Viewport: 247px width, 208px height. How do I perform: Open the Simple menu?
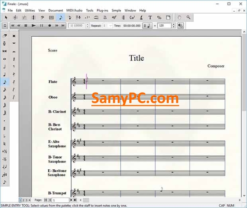point(116,11)
